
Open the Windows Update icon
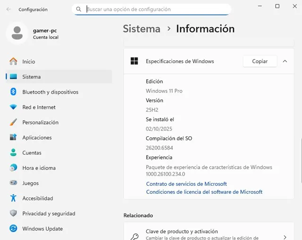[x=13, y=229]
